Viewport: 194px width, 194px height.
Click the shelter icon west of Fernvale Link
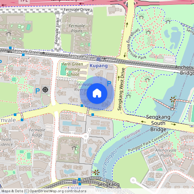click(x=9, y=33)
